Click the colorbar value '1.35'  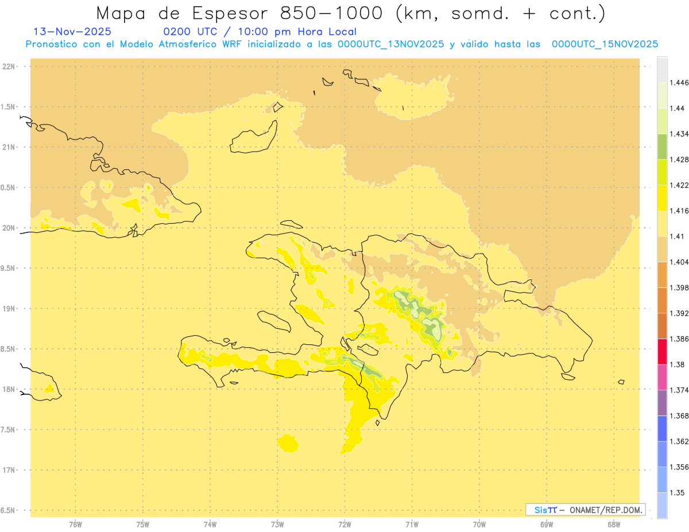pos(677,493)
